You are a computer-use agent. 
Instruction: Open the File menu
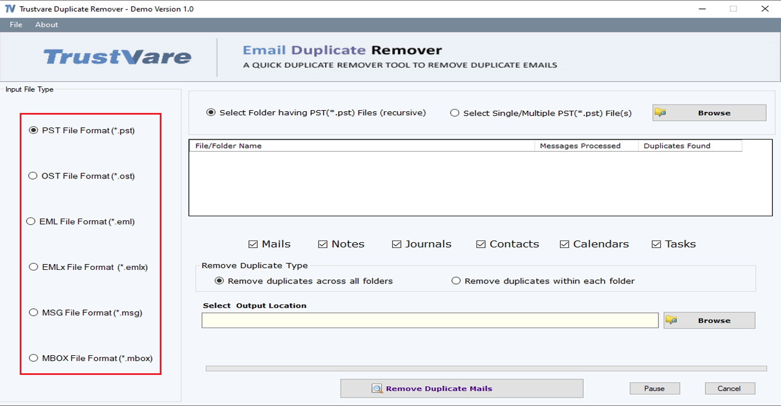15,24
